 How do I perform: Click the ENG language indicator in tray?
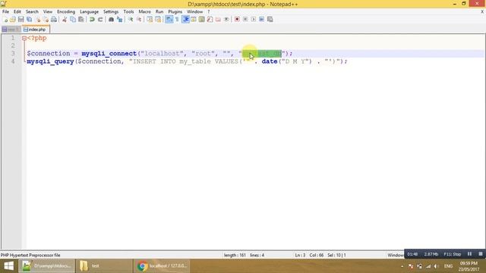448,266
